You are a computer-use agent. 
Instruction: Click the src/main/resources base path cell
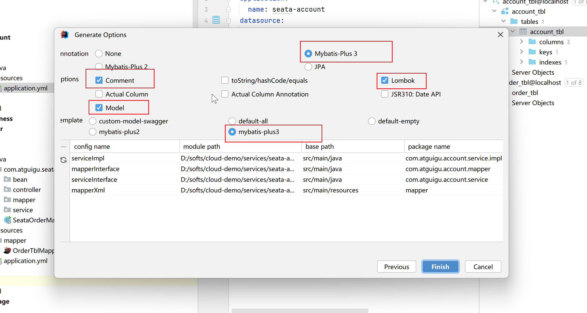click(x=353, y=190)
